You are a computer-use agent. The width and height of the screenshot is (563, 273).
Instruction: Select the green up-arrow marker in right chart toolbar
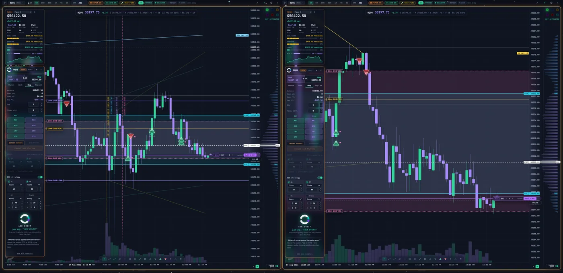coord(440,259)
